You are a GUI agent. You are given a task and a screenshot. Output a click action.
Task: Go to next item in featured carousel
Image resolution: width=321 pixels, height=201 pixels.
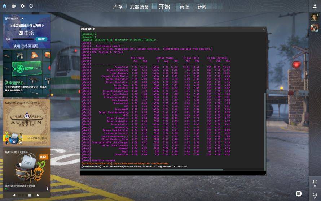[x=38, y=195]
